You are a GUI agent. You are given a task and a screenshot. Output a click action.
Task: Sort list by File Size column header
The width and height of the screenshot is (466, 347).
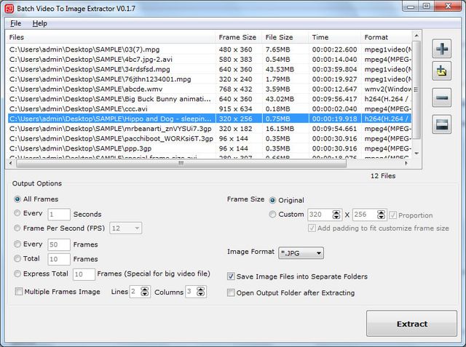[279, 36]
